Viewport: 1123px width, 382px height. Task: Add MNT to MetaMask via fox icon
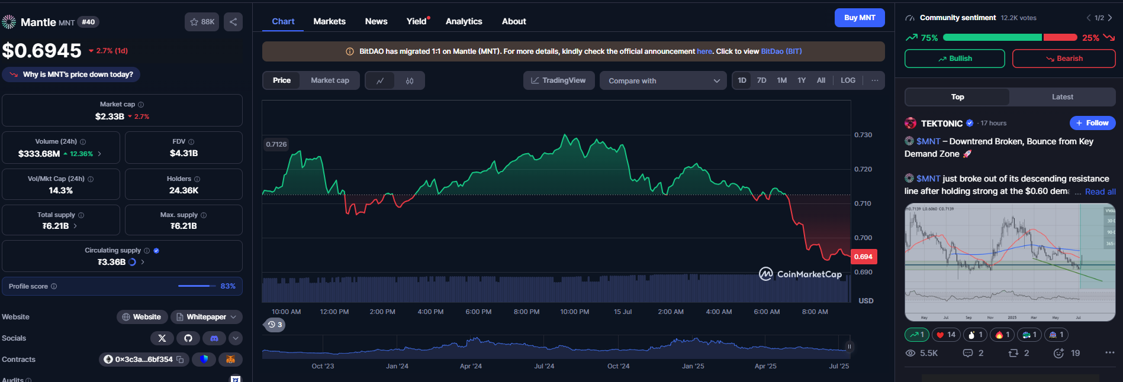(x=230, y=359)
